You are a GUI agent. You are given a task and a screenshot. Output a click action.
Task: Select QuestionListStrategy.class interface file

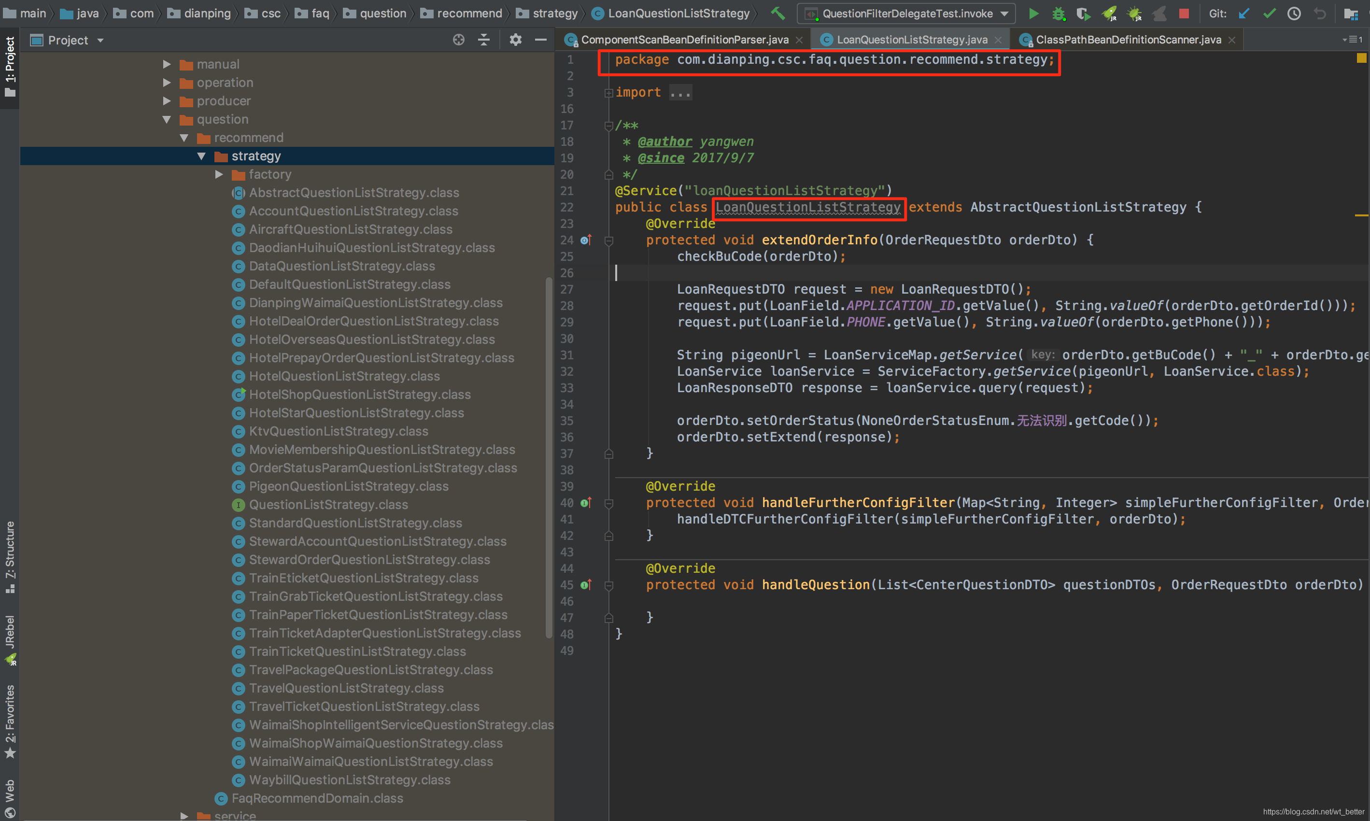click(x=328, y=505)
